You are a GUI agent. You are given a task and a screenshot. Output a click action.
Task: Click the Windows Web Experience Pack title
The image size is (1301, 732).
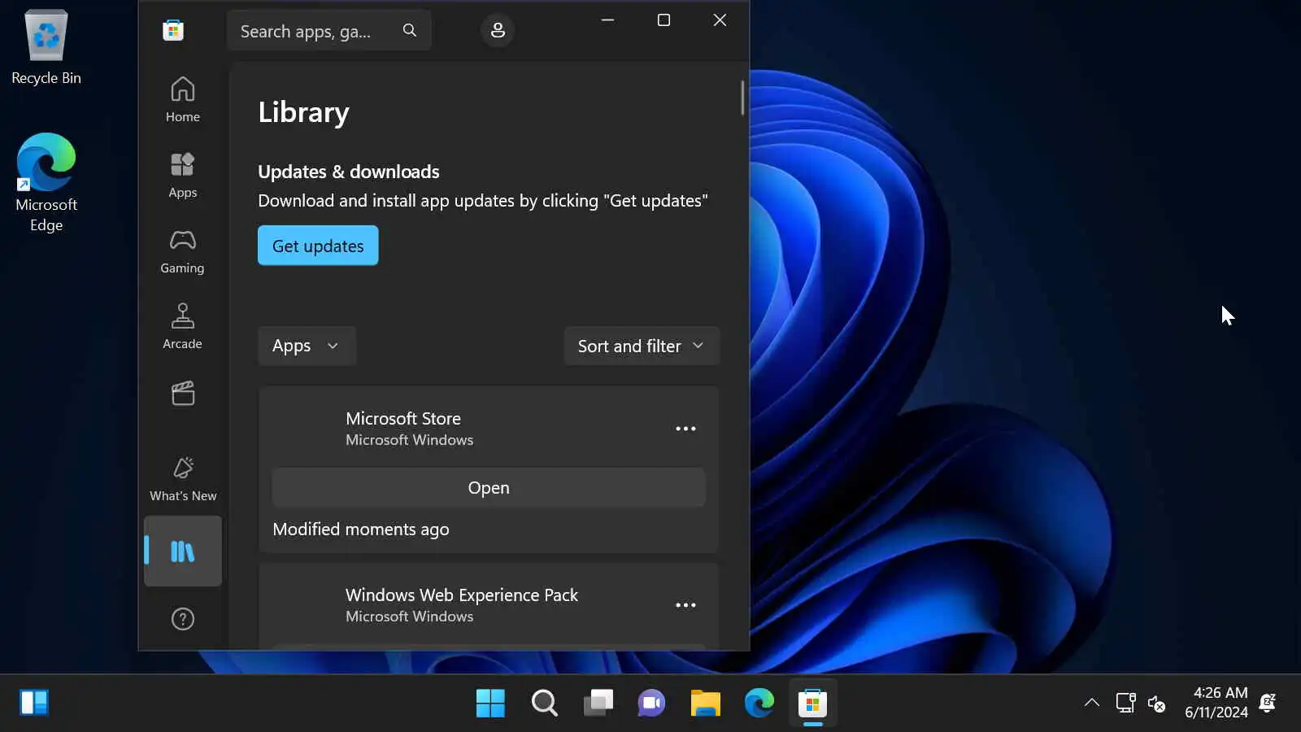(x=462, y=595)
